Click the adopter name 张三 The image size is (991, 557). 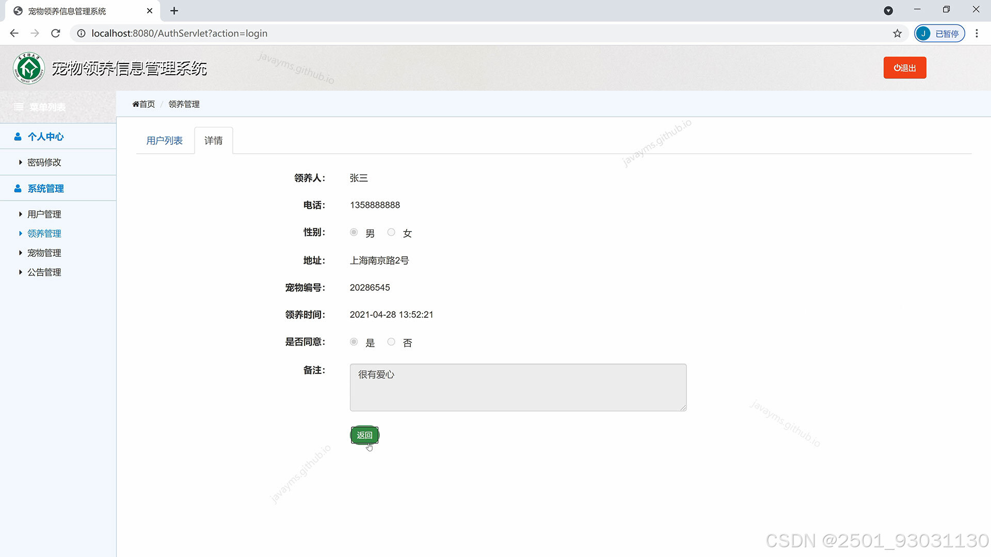coord(359,178)
